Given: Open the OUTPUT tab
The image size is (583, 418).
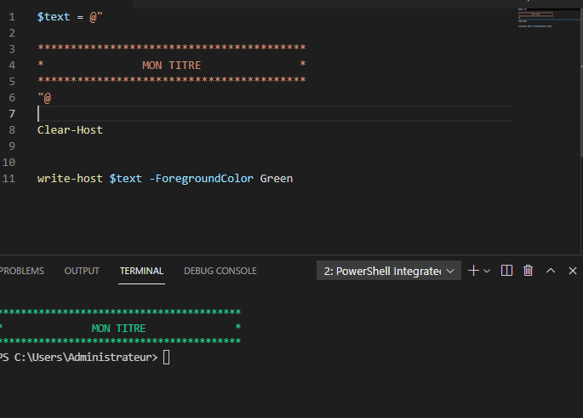Looking at the screenshot, I should coord(82,271).
